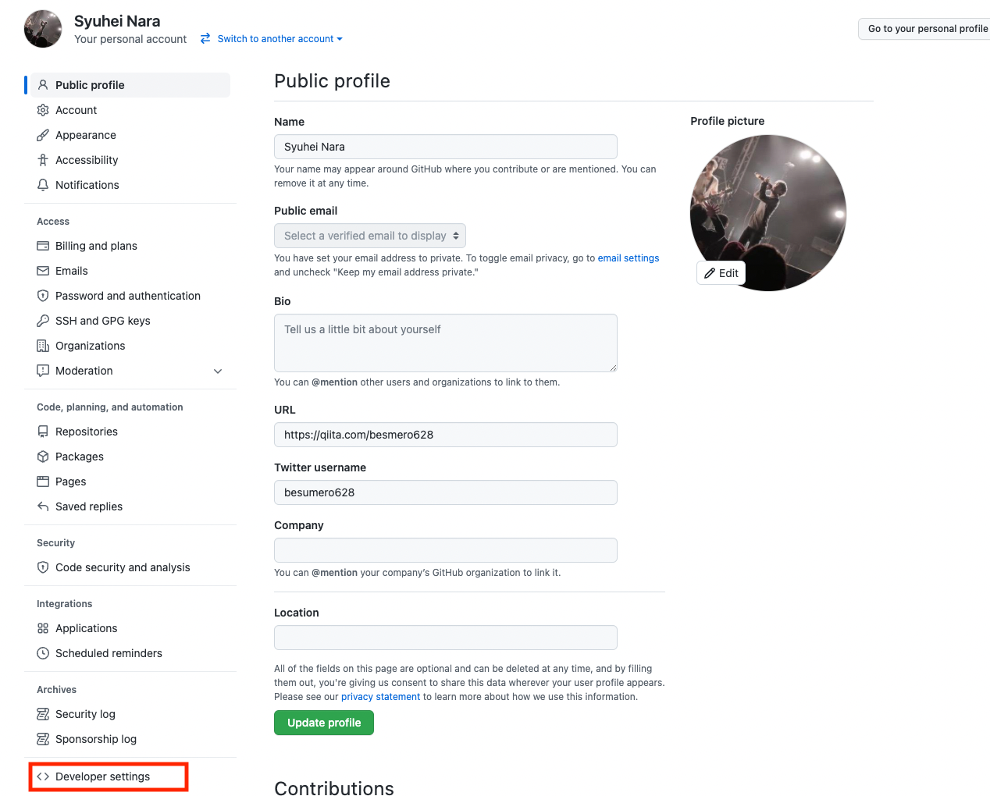Expand the Switch to another account dropdown
Image resolution: width=990 pixels, height=796 pixels.
click(271, 38)
